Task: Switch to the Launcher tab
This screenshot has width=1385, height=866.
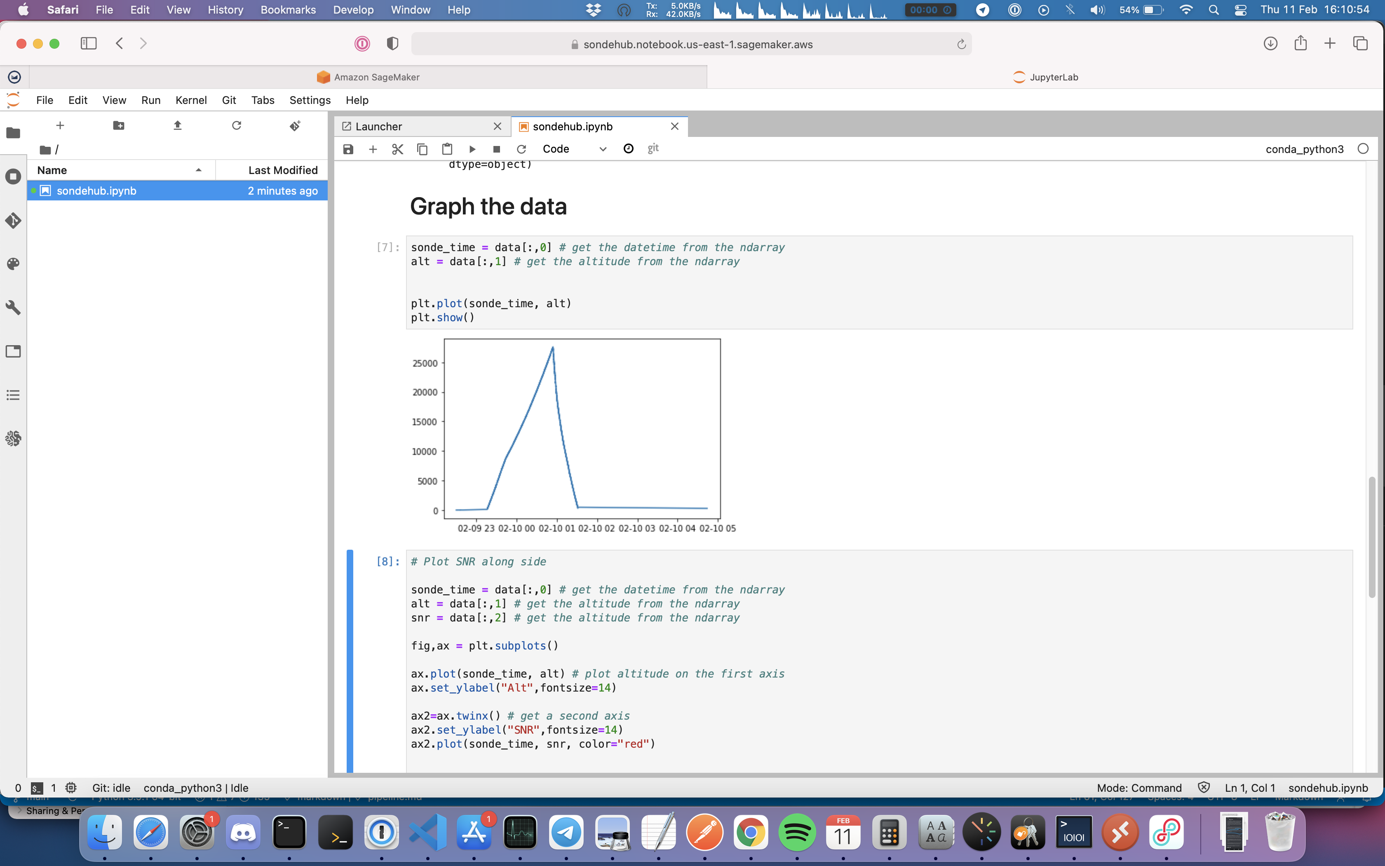Action: click(x=378, y=127)
